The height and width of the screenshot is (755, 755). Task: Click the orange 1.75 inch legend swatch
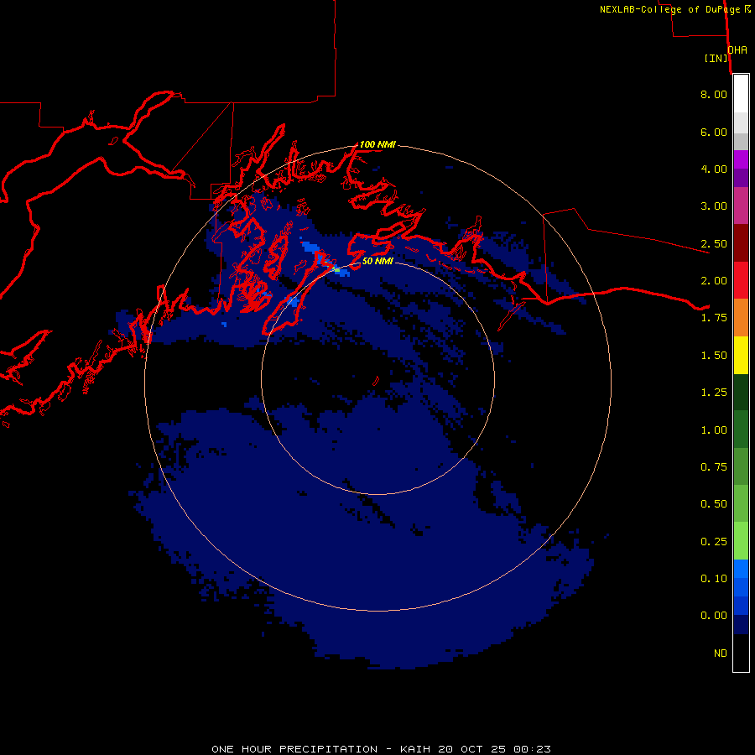741,318
